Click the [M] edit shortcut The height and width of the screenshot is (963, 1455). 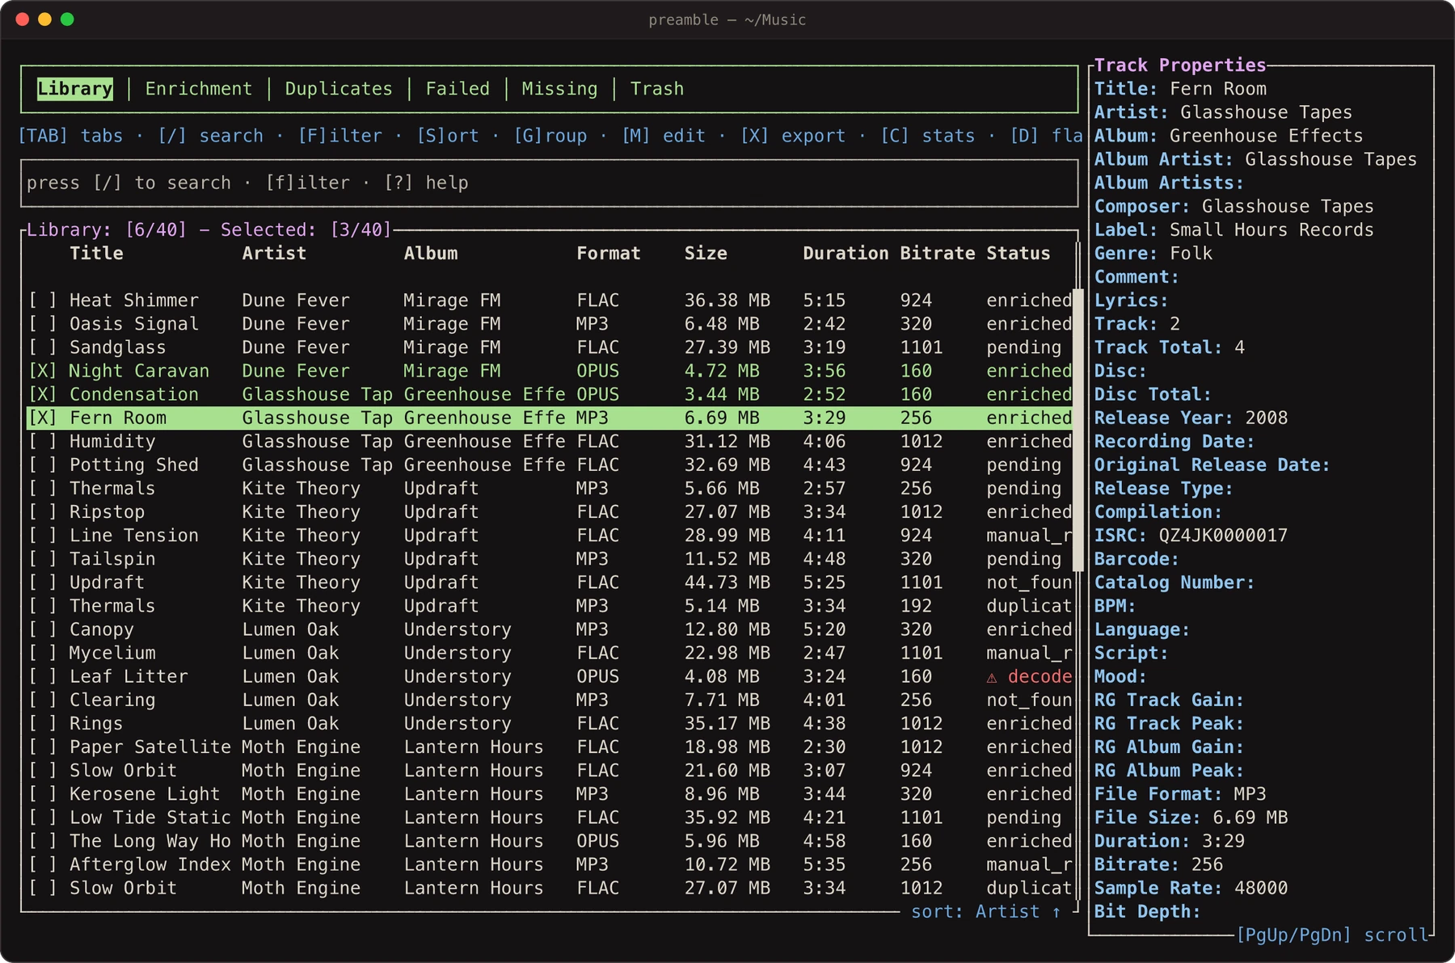click(664, 136)
